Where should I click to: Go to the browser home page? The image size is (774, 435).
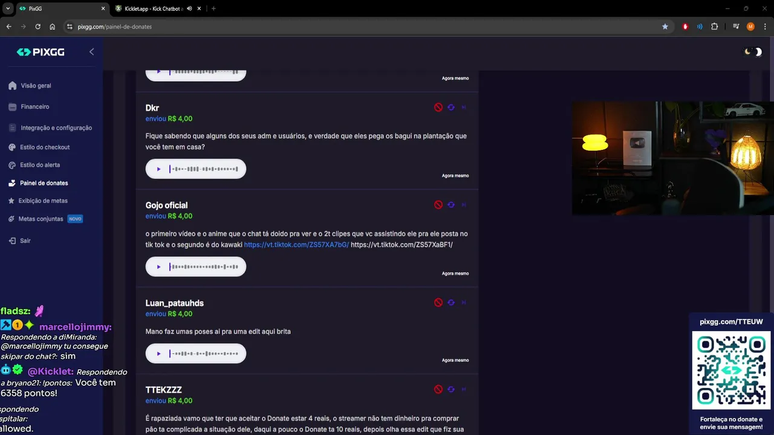coord(53,27)
